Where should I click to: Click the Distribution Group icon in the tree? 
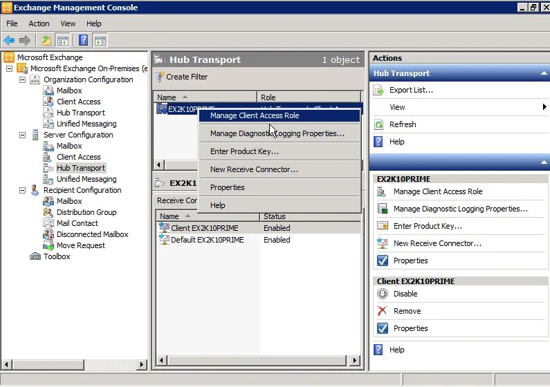click(x=48, y=212)
